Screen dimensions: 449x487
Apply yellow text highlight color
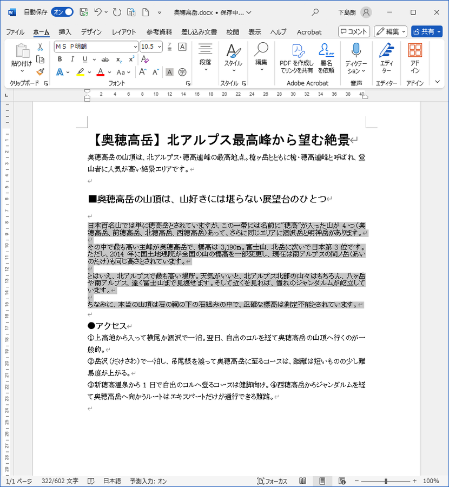81,73
